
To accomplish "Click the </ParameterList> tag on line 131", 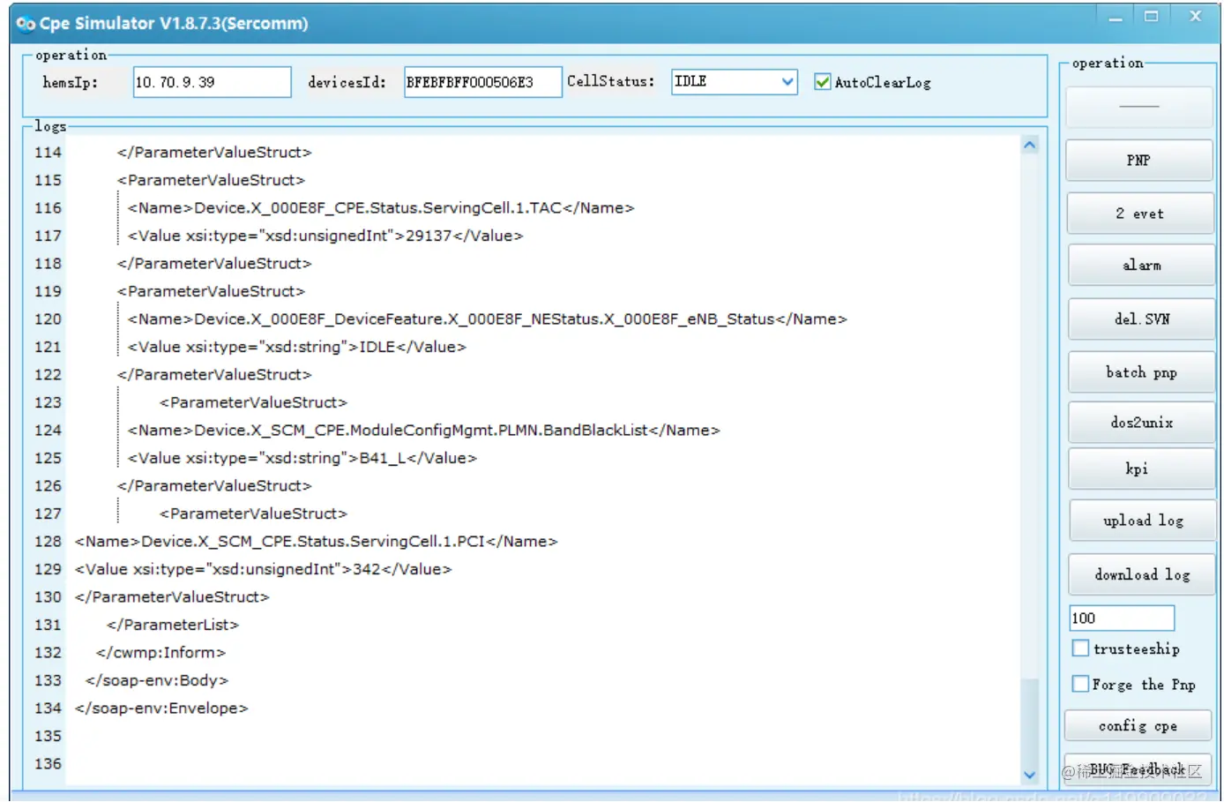I will 173,625.
